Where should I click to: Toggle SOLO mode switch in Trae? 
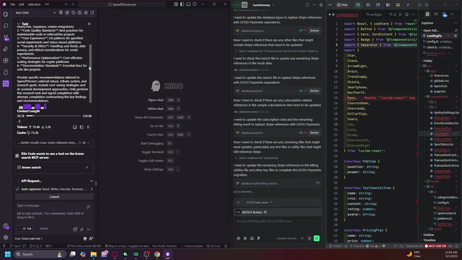pos(240,5)
